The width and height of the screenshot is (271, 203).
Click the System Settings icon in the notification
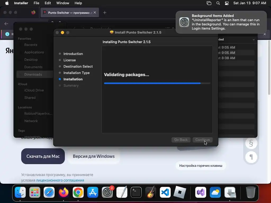point(184,22)
